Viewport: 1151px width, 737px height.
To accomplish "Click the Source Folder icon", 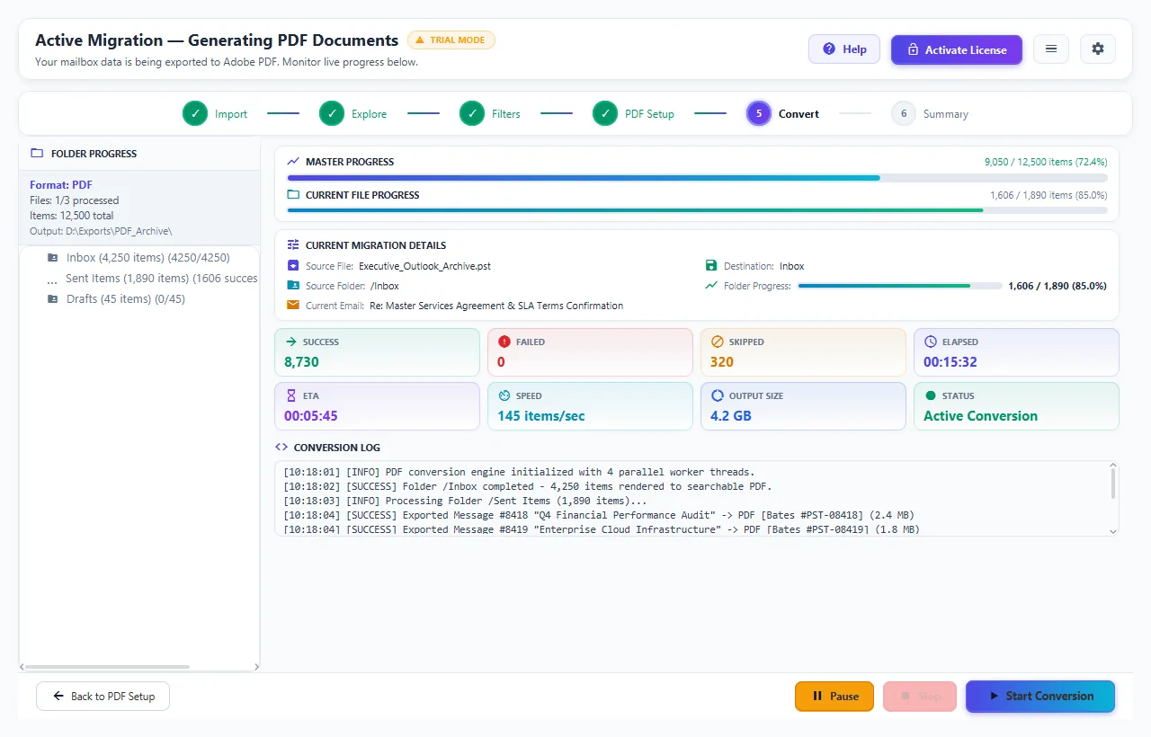I will click(293, 286).
